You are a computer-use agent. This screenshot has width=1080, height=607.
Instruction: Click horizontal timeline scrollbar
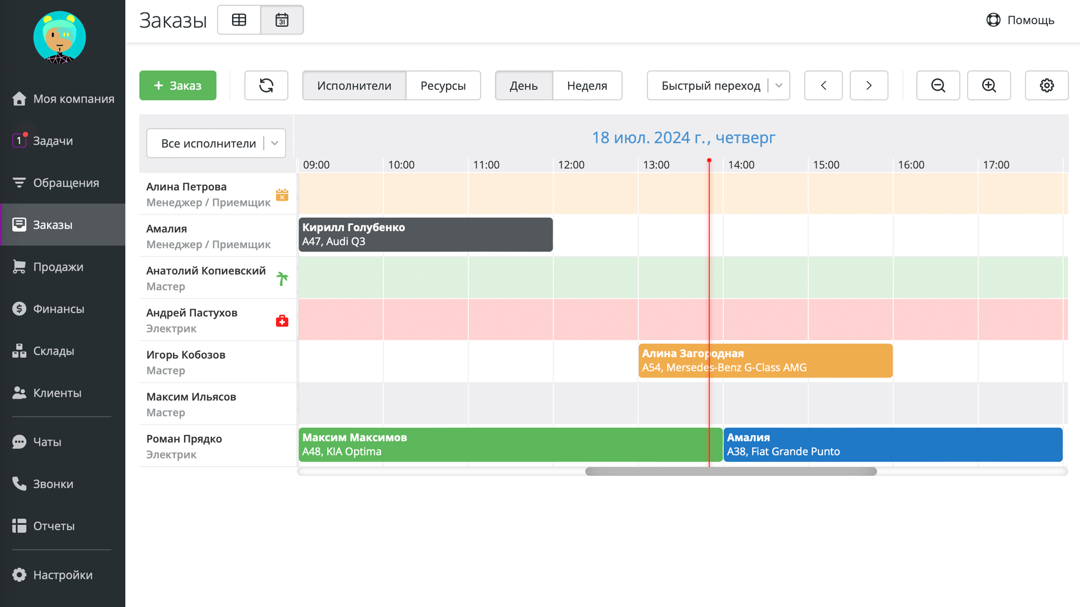[731, 471]
